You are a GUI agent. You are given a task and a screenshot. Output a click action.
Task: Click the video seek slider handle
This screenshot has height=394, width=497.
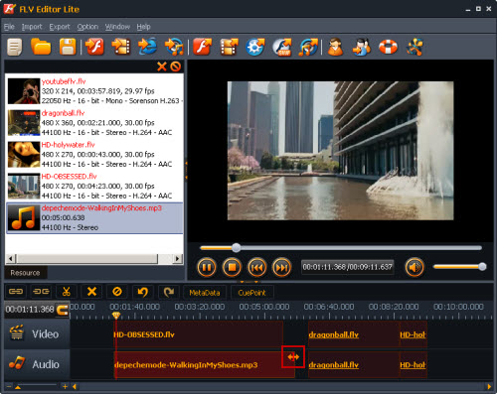236,248
